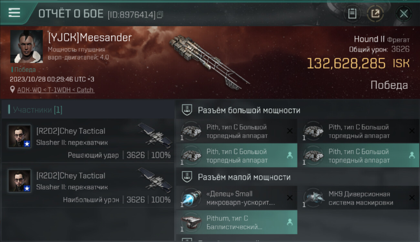Click the Slasher II ship icon of the top damage entry
The height and width of the screenshot is (242, 420).
pyautogui.click(x=155, y=180)
